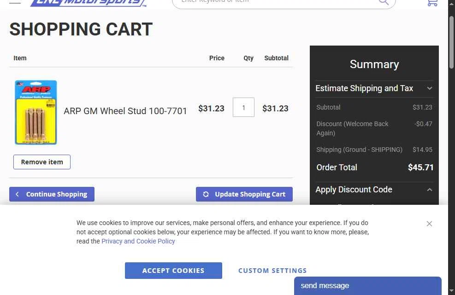Expand Estimate Shipping and Tax section
This screenshot has width=455, height=295.
(x=374, y=88)
